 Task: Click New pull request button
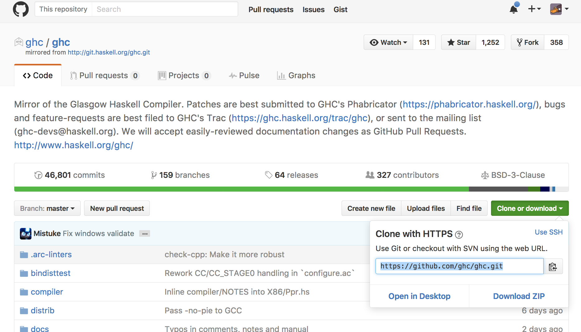coord(117,208)
